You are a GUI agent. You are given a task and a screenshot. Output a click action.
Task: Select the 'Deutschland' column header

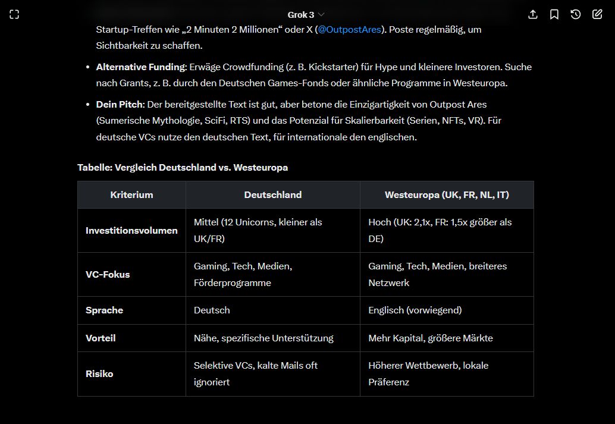point(273,194)
